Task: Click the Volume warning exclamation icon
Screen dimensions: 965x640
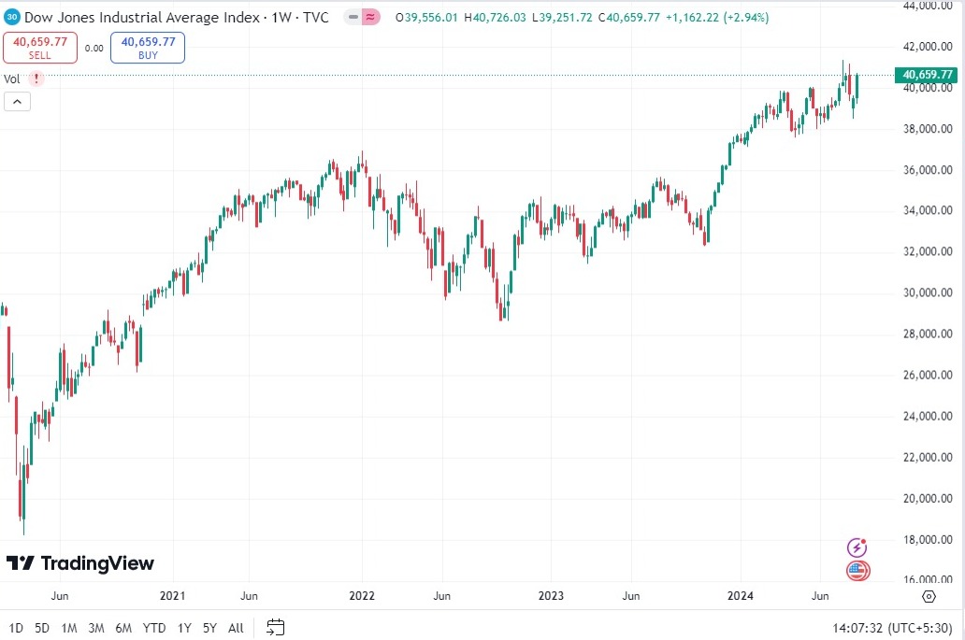Action: pos(37,79)
